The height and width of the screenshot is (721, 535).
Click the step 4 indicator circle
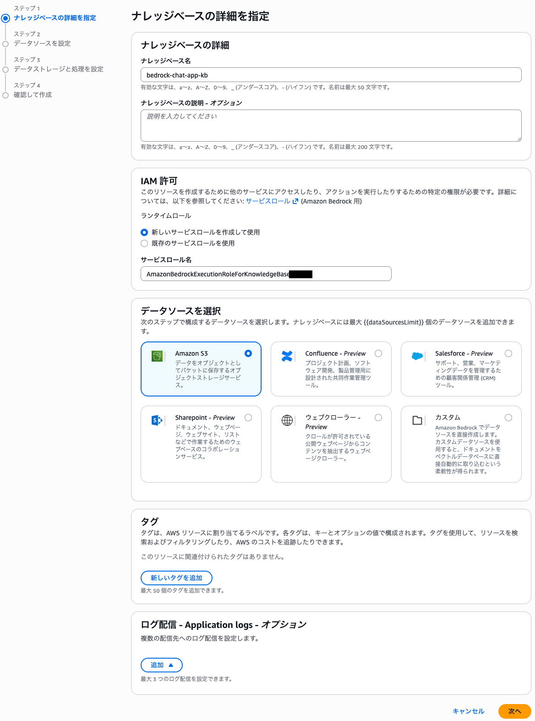(5, 95)
